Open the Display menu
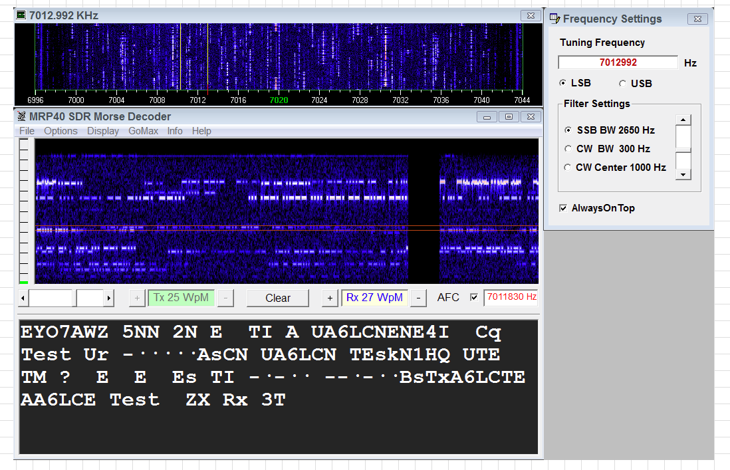The width and height of the screenshot is (730, 470). 103,131
